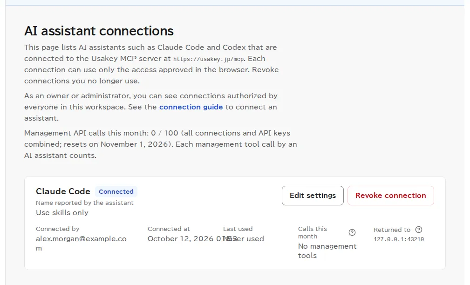Click the https://usakey.jp/mcp server URL
This screenshot has height=285, width=470.
208,59
